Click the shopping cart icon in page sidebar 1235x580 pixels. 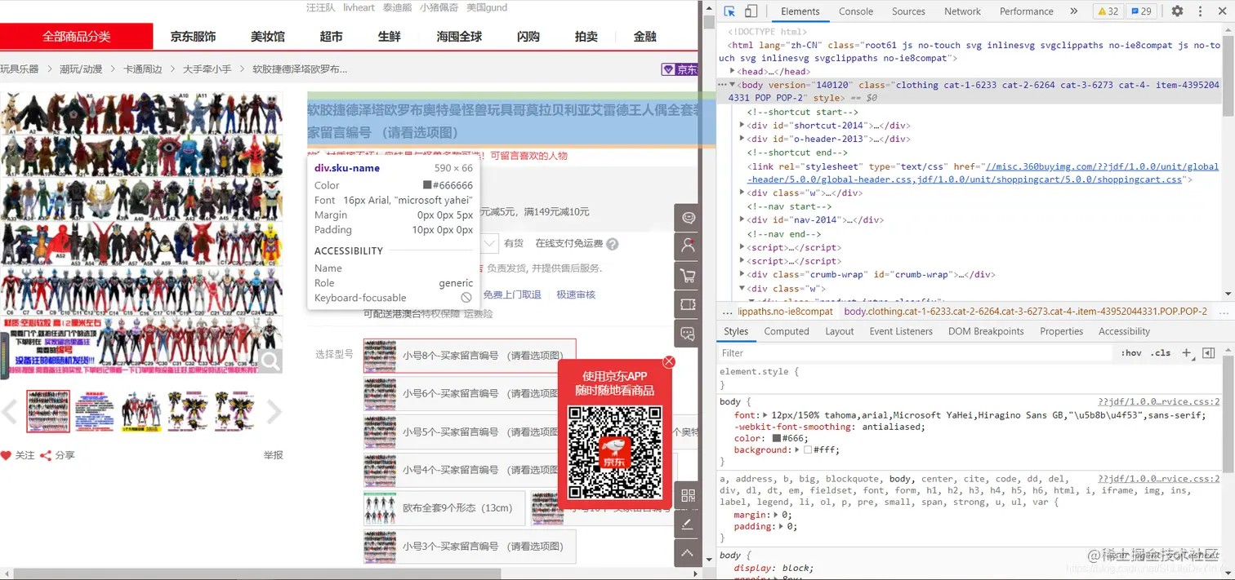pos(687,276)
